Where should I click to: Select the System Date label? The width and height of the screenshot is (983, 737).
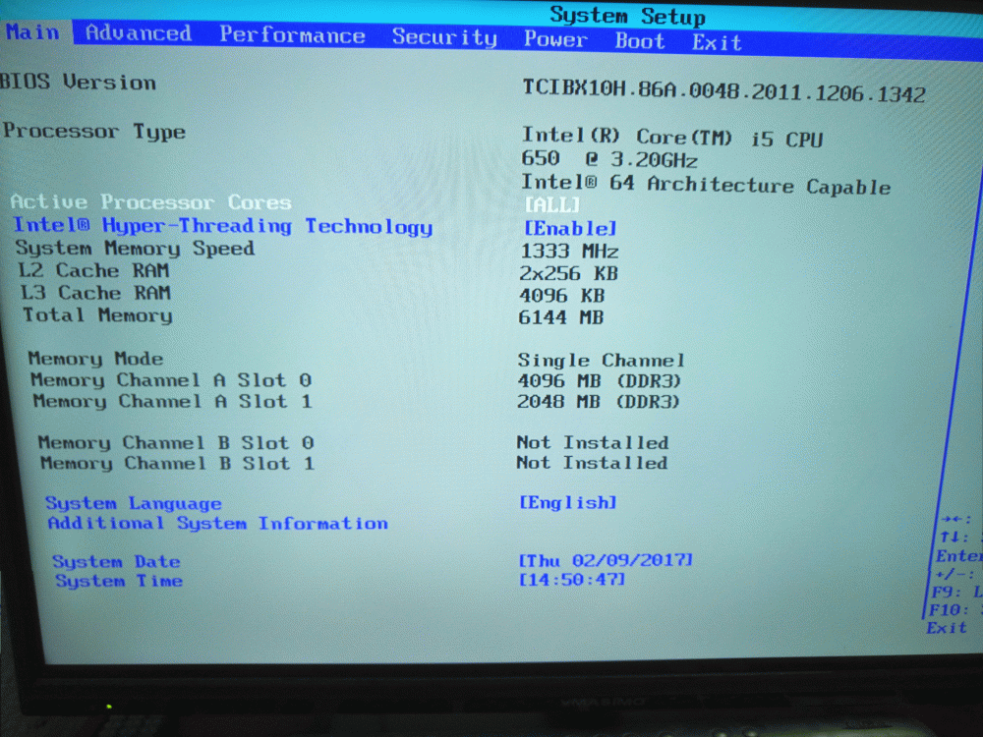(116, 561)
